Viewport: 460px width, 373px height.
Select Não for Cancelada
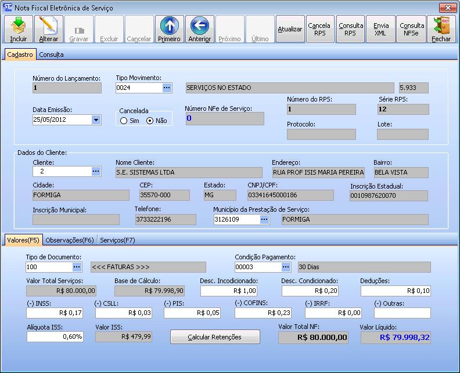pyautogui.click(x=150, y=121)
